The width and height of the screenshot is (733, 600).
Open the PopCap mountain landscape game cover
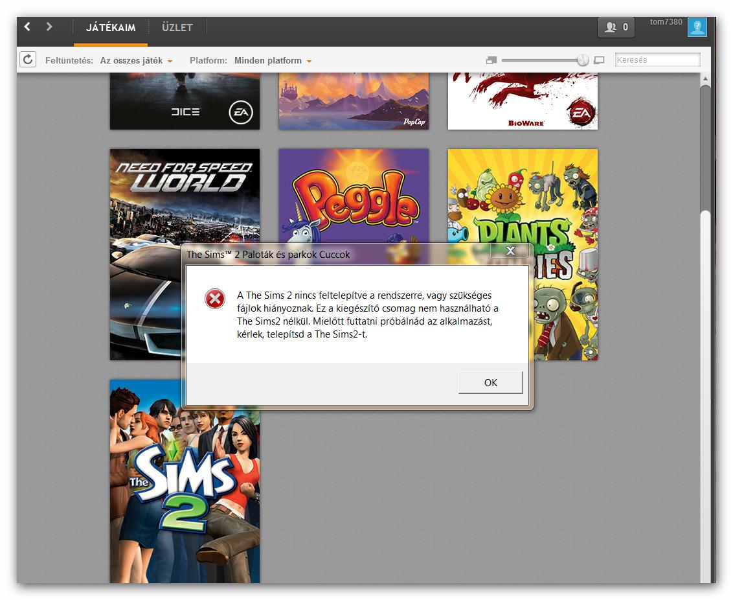point(354,101)
